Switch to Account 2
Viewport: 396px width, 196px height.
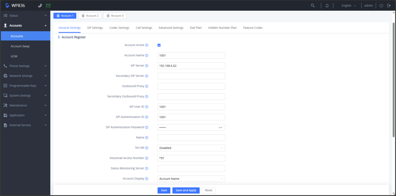(90, 16)
